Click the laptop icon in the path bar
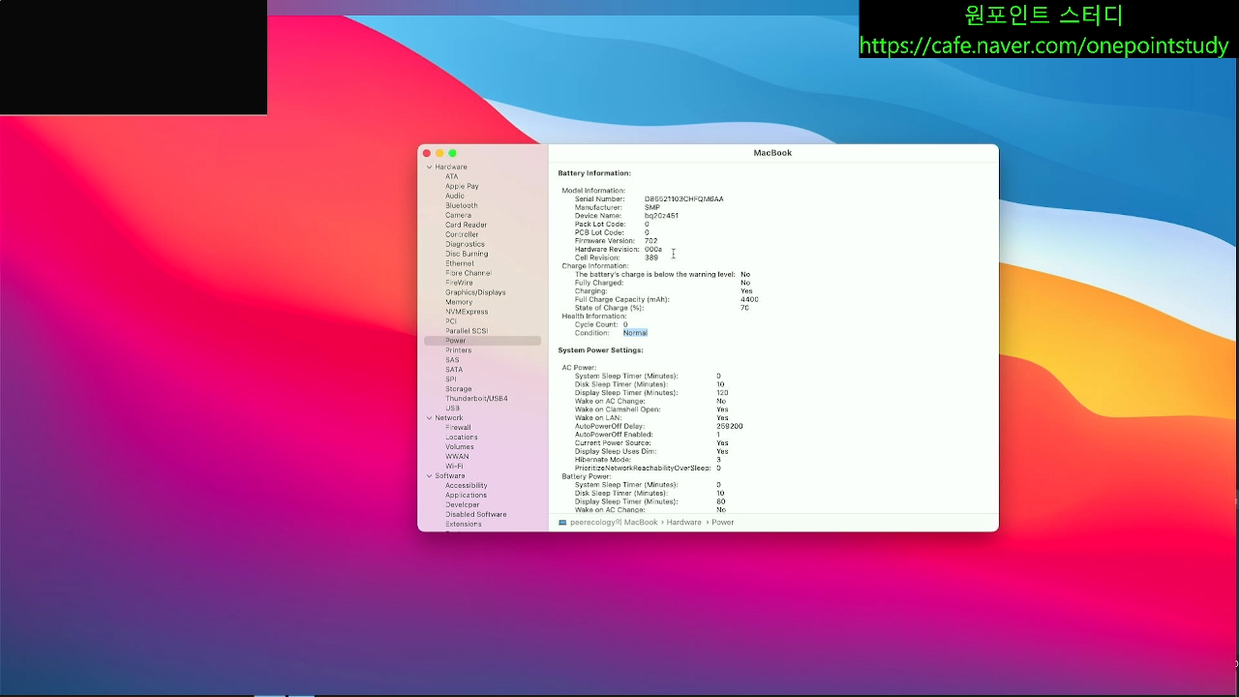 (562, 522)
